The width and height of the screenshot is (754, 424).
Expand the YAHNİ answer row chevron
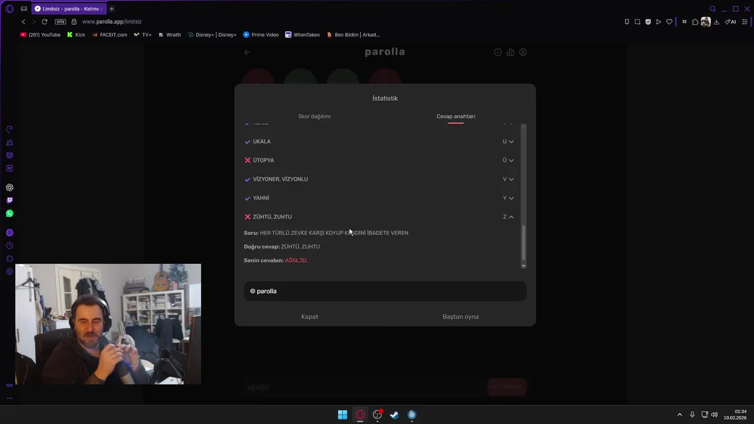pos(511,198)
